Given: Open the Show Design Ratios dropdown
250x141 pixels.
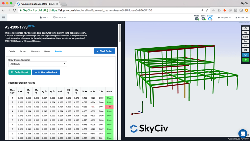Looking at the screenshot, I should click(37, 64).
